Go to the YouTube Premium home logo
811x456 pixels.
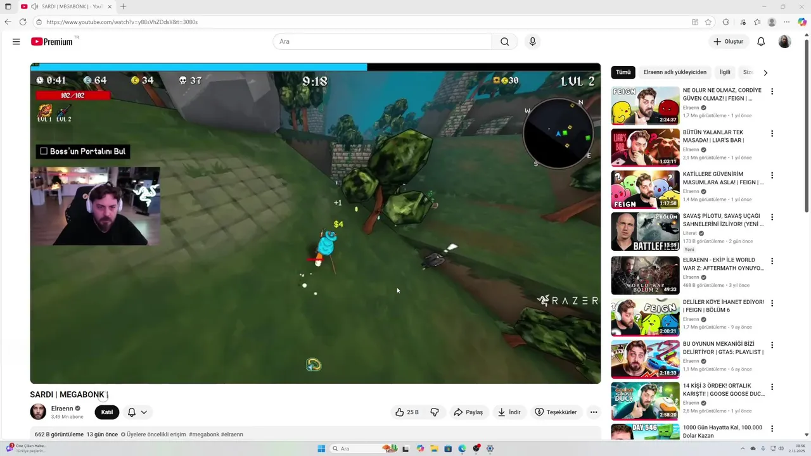(x=52, y=42)
